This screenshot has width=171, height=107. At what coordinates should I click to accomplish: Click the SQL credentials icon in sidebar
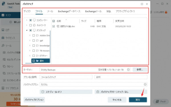[x=4, y=59]
